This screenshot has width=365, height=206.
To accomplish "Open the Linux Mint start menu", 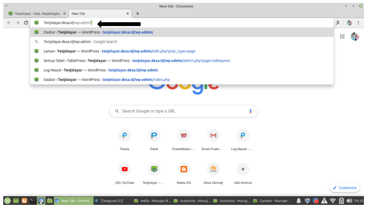I will [8, 201].
